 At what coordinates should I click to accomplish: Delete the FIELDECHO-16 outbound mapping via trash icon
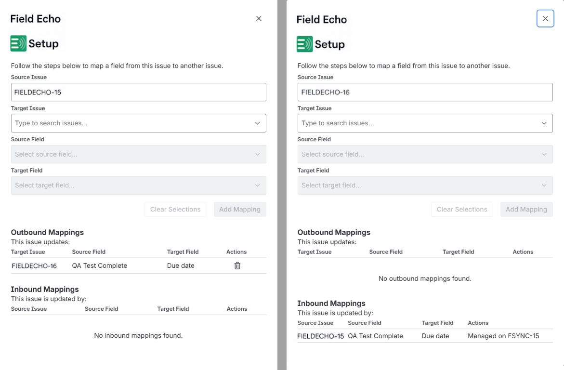pos(237,265)
